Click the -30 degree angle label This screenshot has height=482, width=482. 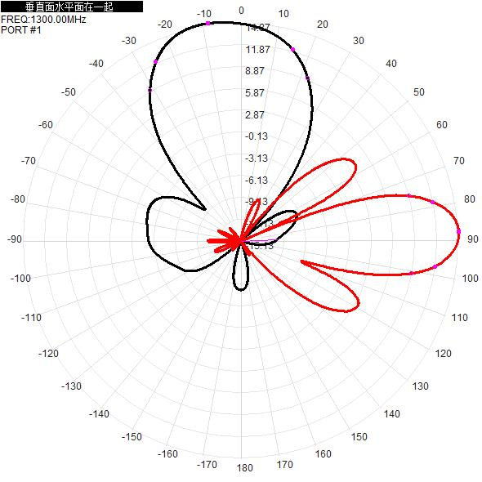(x=129, y=41)
